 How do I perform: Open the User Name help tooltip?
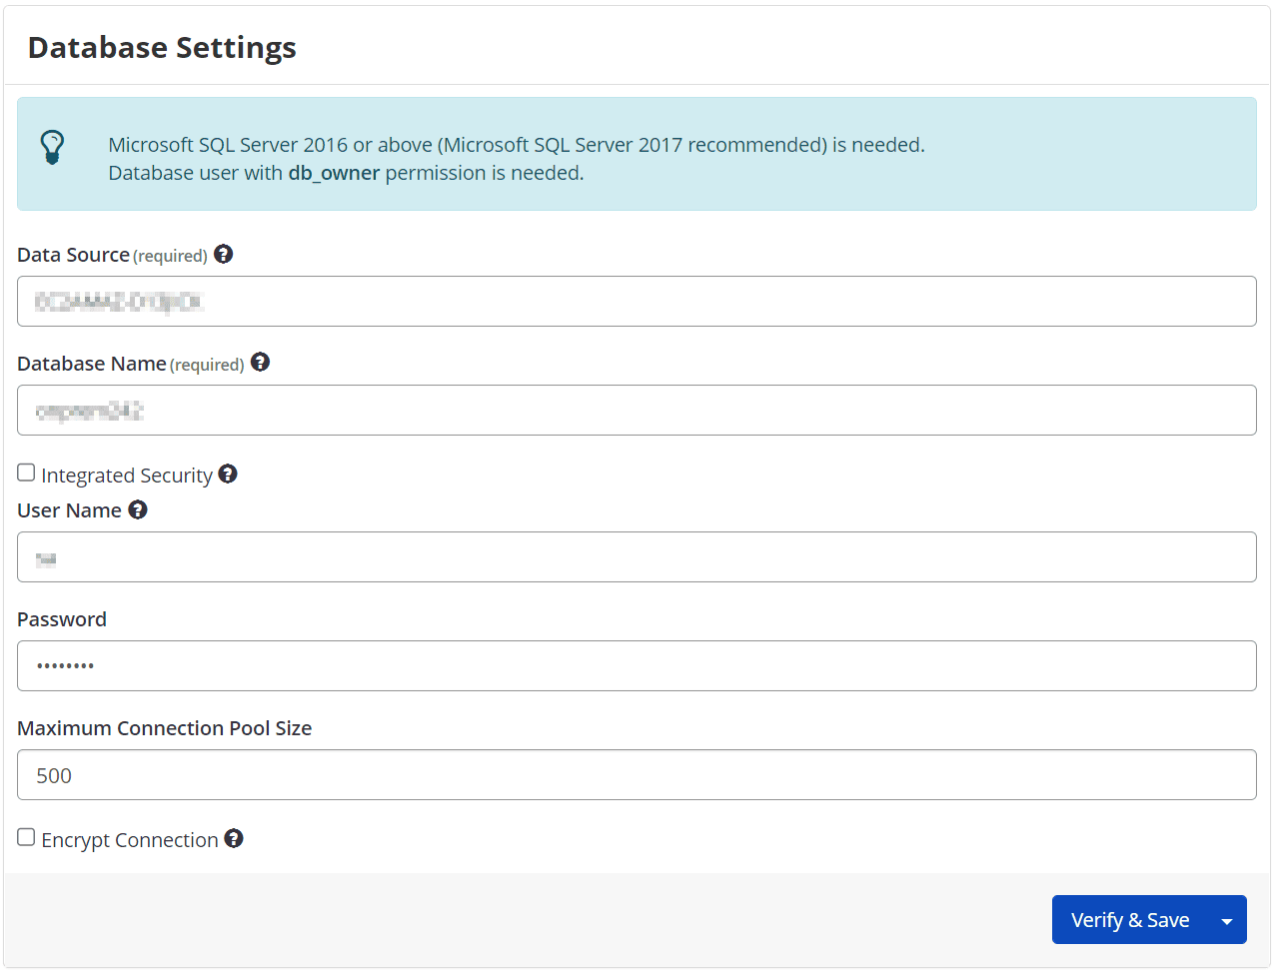(x=138, y=509)
